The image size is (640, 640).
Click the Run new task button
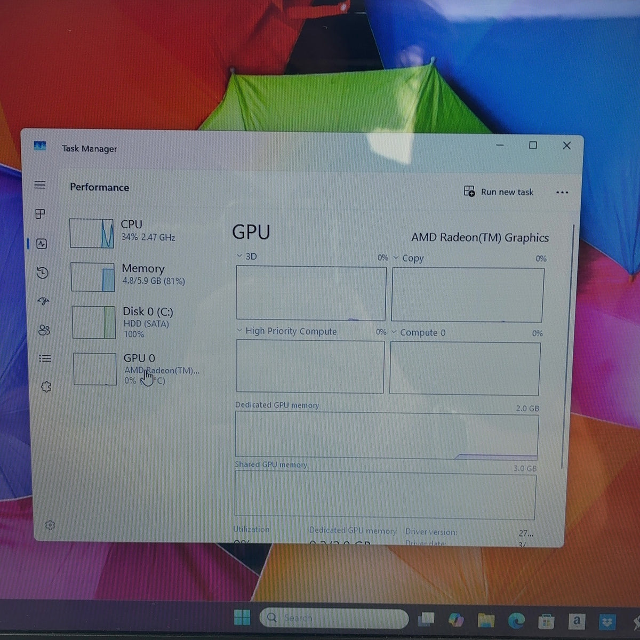click(x=499, y=191)
